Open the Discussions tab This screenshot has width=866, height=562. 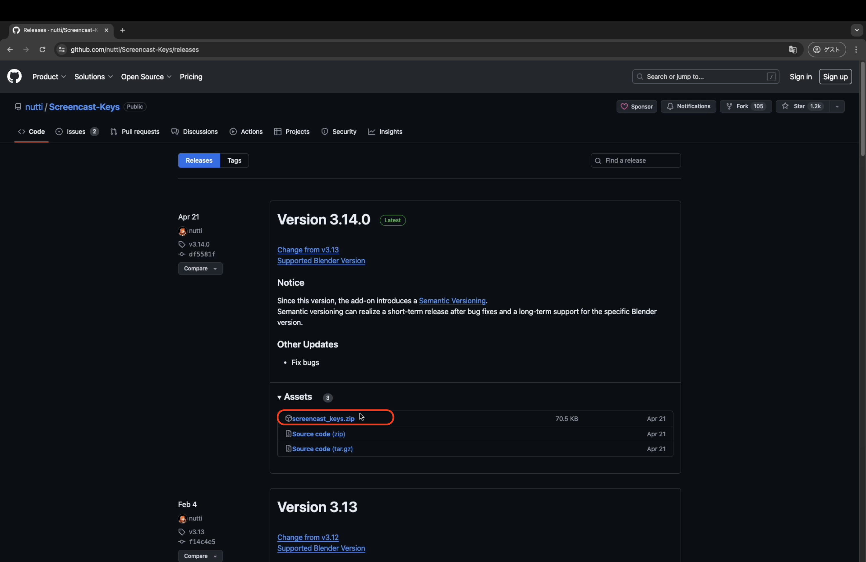point(195,132)
